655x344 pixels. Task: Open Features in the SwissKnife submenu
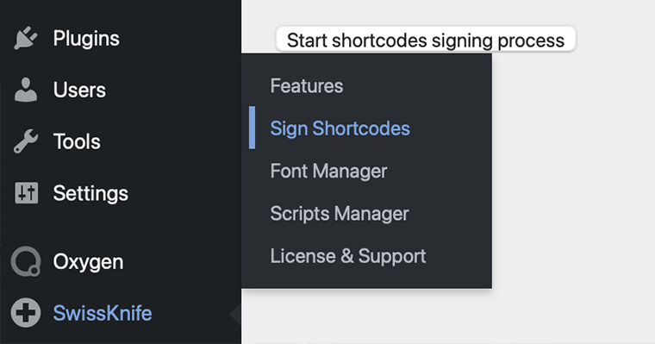pyautogui.click(x=307, y=86)
